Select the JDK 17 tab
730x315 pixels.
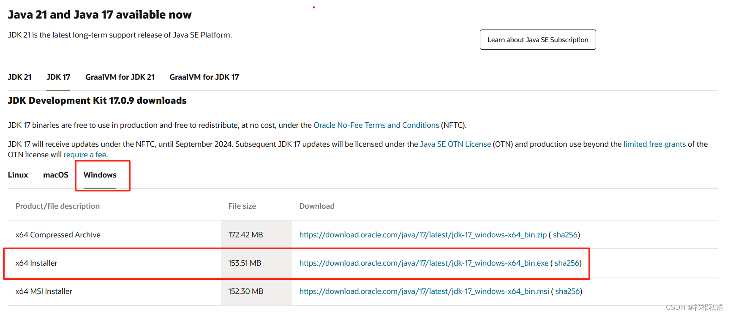[x=58, y=77]
